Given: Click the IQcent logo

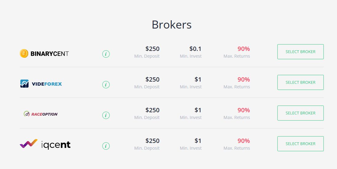Looking at the screenshot, I should 45,144.
